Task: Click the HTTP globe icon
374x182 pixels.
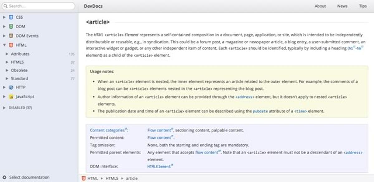Action: [x=11, y=87]
